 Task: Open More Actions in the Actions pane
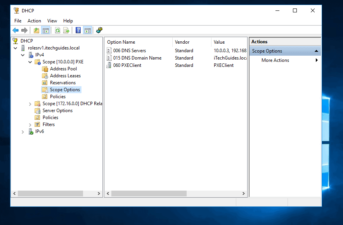tap(275, 60)
